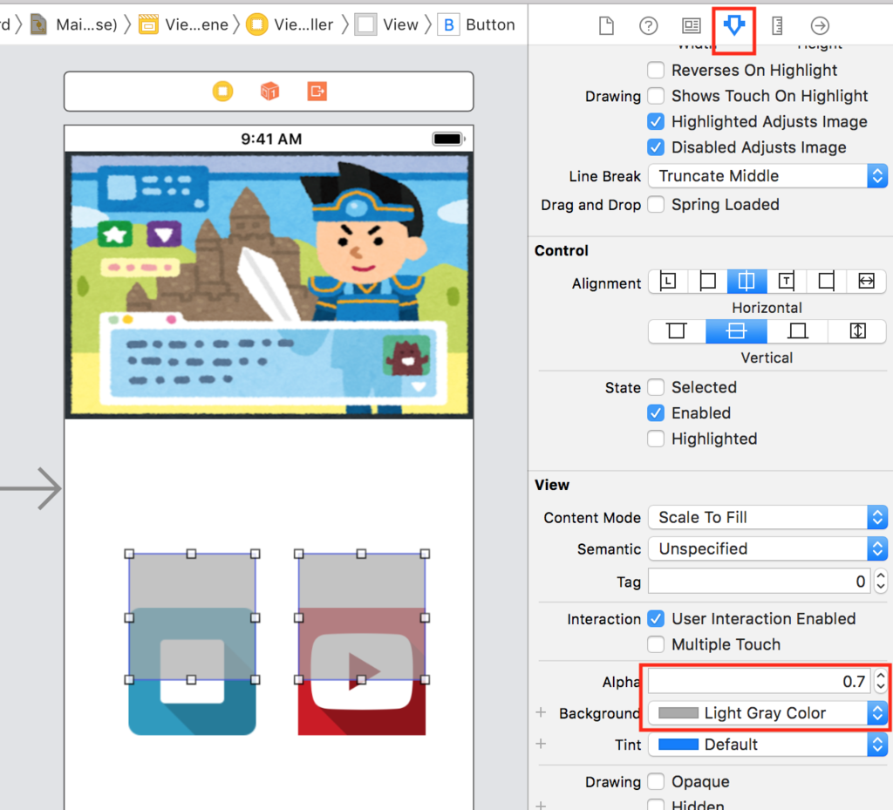Click the View Controller yellow dock icon
The image size is (893, 810).
(222, 91)
